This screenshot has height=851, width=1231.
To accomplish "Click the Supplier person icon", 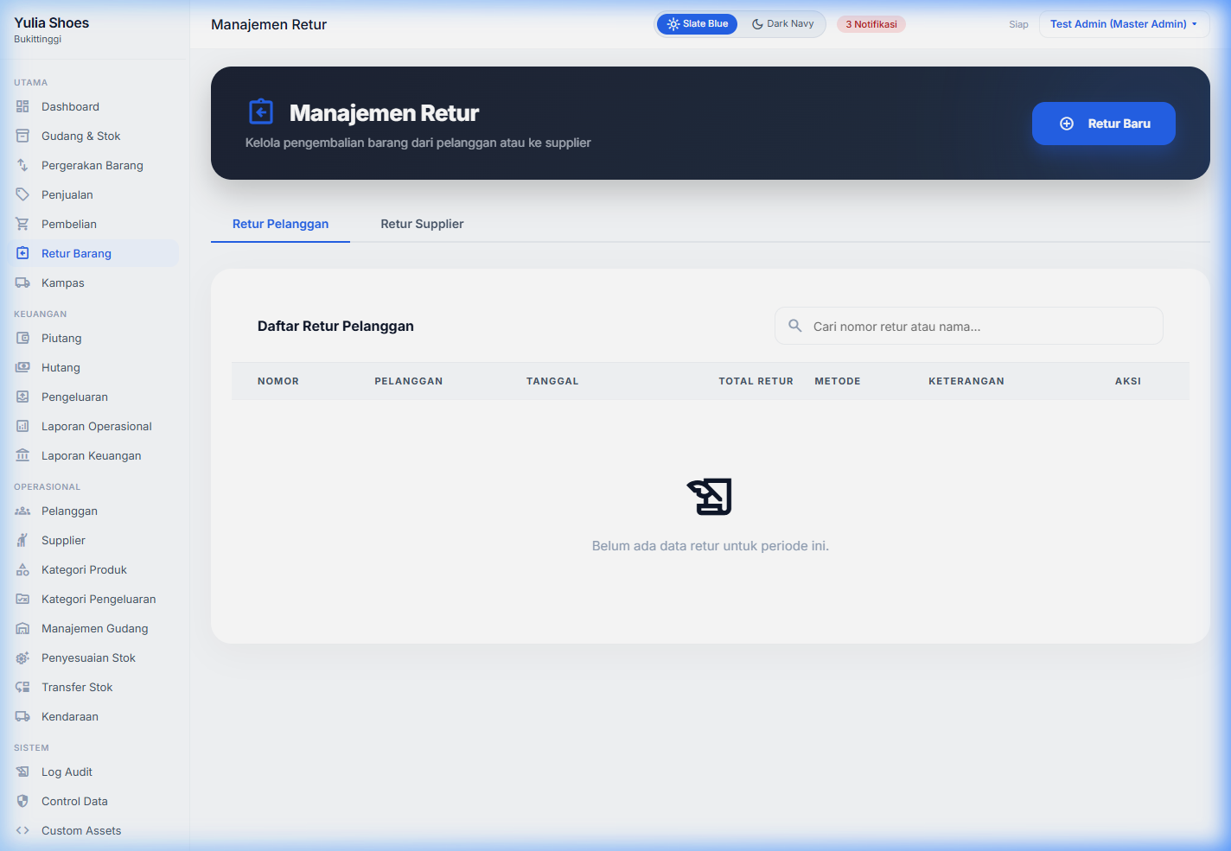I will point(22,540).
